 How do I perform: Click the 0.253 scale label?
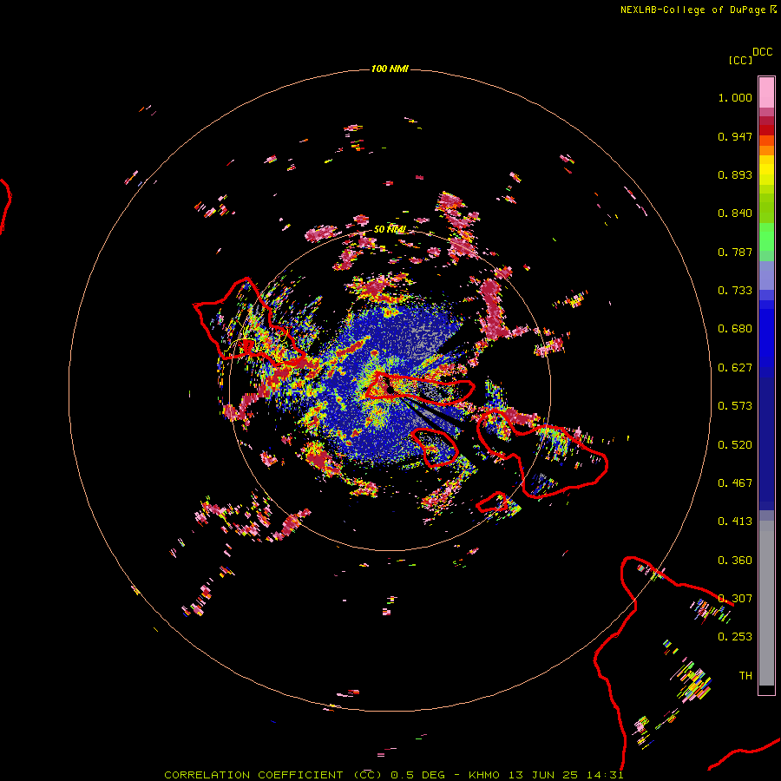pyautogui.click(x=735, y=637)
